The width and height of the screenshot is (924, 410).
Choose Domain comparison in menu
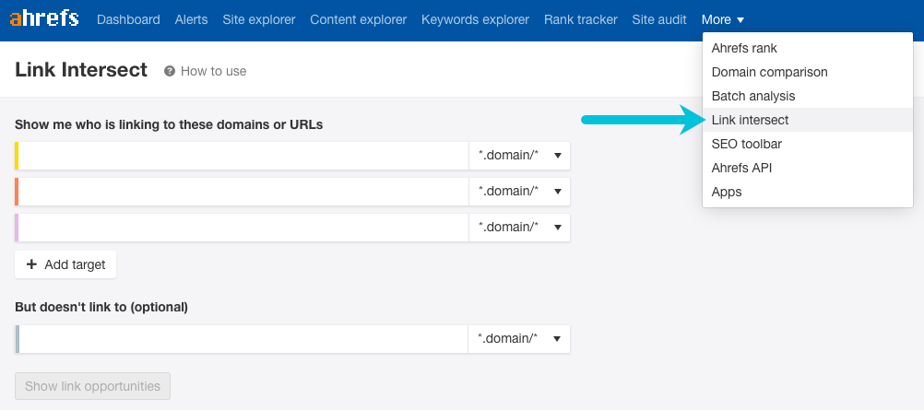807,72
